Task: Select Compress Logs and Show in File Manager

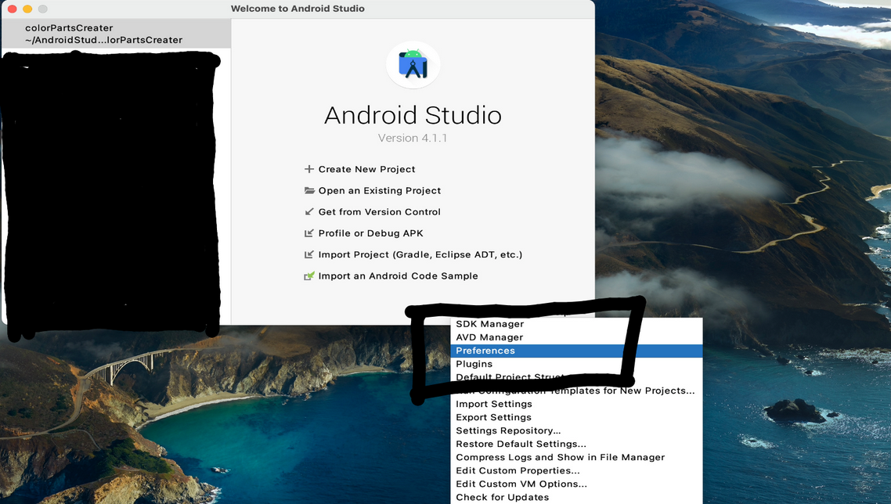Action: pyautogui.click(x=576, y=457)
